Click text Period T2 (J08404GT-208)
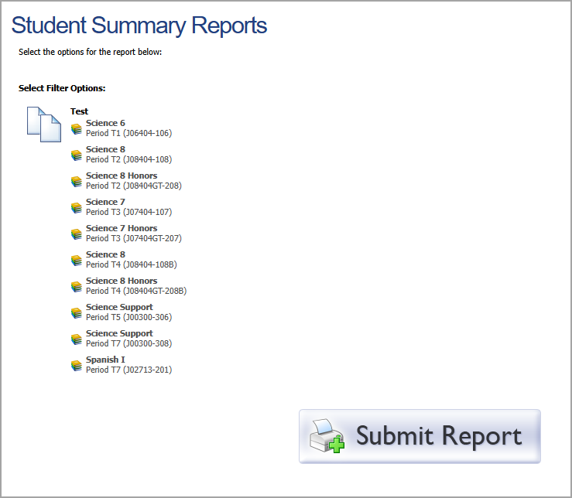The height and width of the screenshot is (498, 572). [x=133, y=186]
